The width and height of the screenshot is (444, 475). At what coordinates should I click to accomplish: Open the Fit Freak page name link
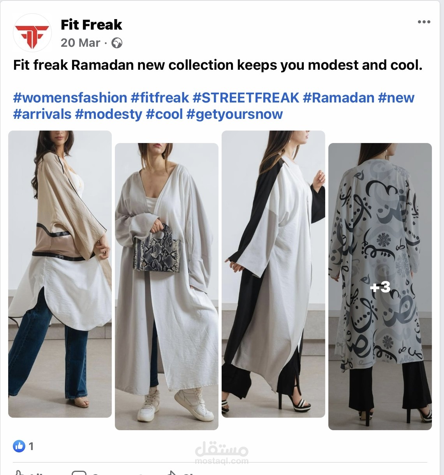click(x=92, y=25)
